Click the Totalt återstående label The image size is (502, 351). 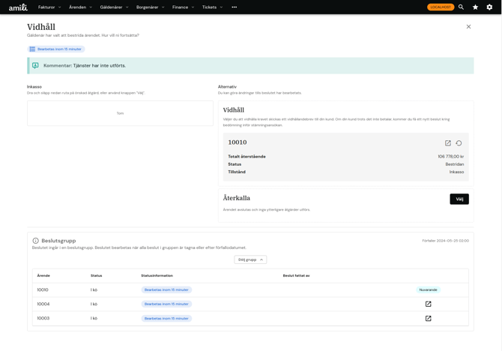pyautogui.click(x=247, y=157)
